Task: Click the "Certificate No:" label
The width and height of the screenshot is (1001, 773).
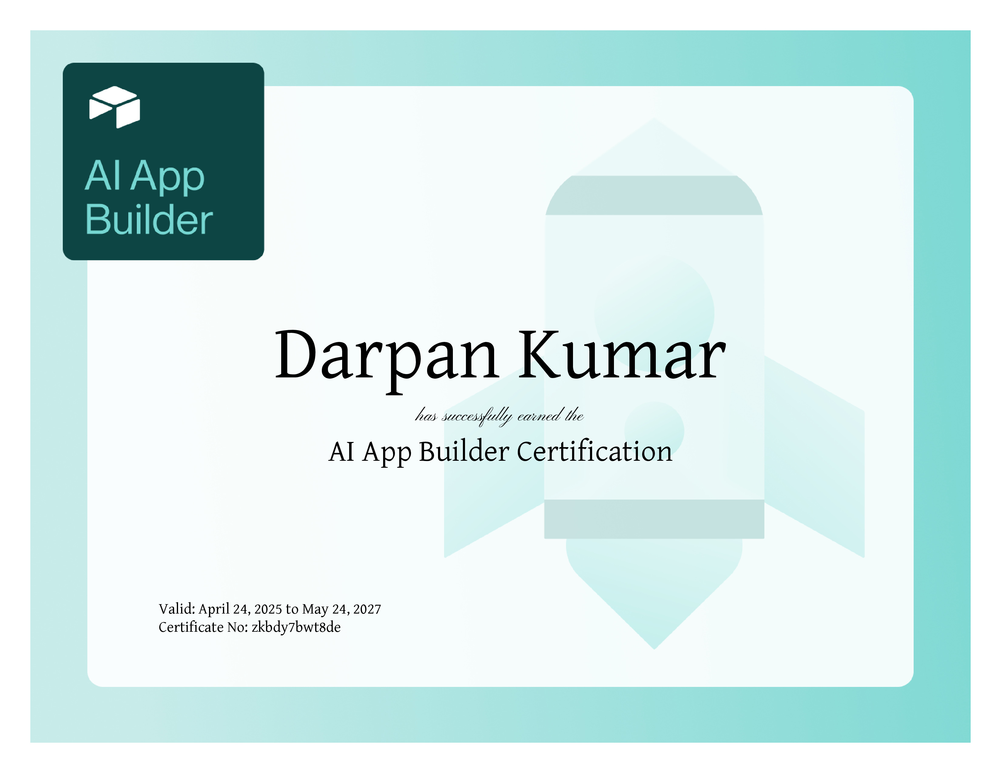Action: pos(203,627)
